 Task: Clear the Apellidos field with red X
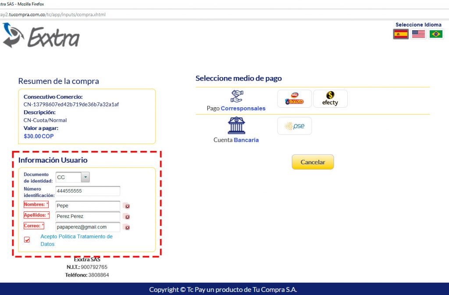point(127,217)
